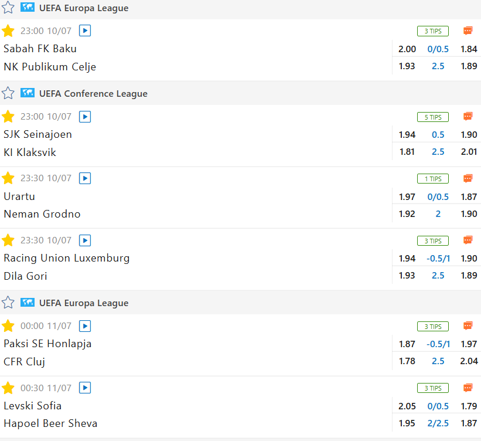Click play icon beside Levski Sofia match time
The height and width of the screenshot is (441, 481).
click(85, 388)
